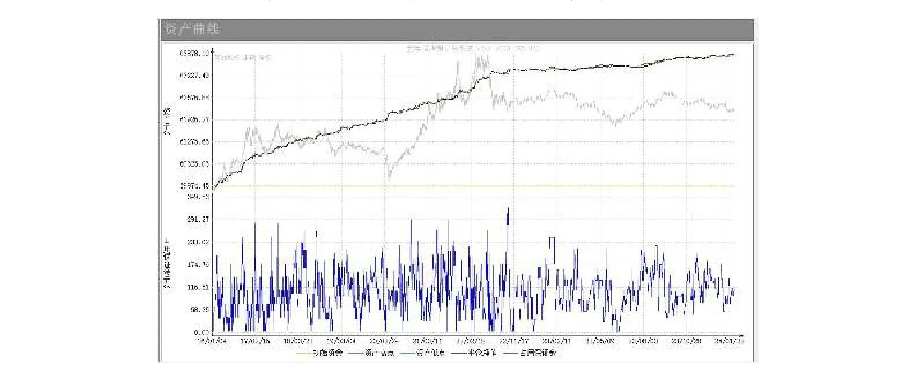Image resolution: width=916 pixels, height=369 pixels.
Task: Select the yellow-line legend entry
Action: [320, 353]
